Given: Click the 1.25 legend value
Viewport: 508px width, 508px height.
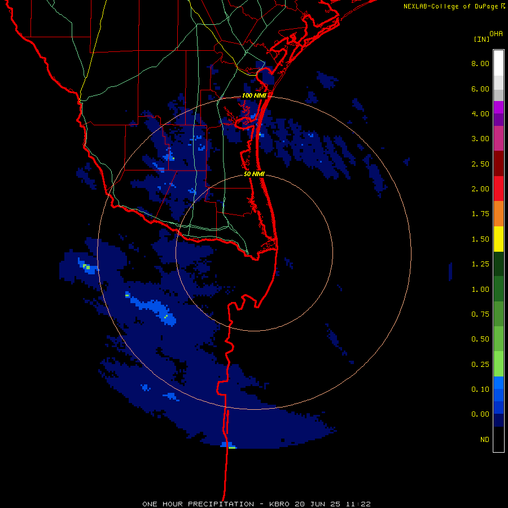Looking at the screenshot, I should tap(480, 264).
